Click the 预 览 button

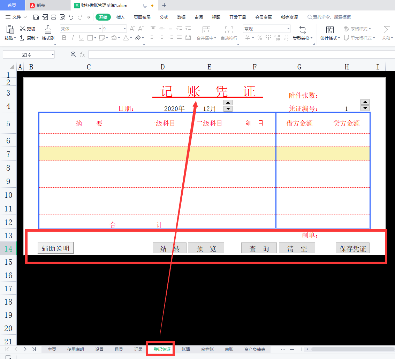(206, 248)
